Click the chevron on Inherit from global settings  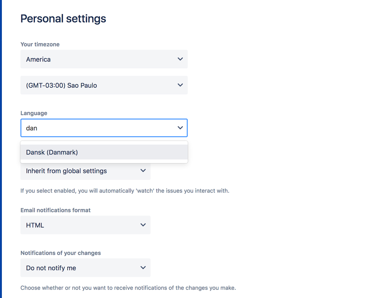coord(143,170)
